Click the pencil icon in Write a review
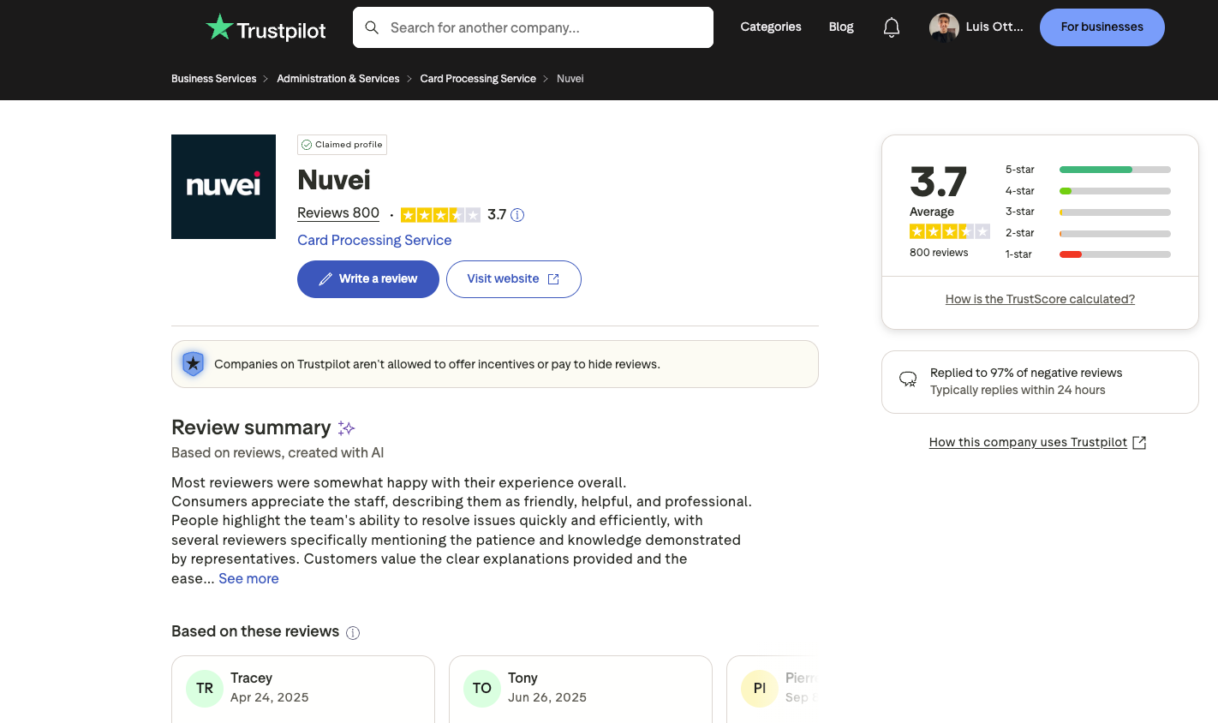Viewport: 1218px width, 723px height. tap(325, 279)
